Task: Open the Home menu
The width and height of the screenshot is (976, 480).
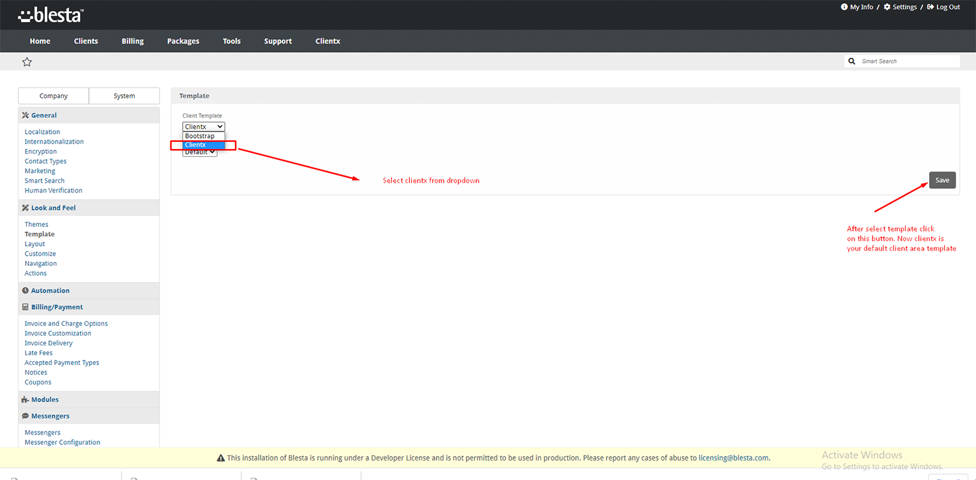Action: tap(40, 41)
